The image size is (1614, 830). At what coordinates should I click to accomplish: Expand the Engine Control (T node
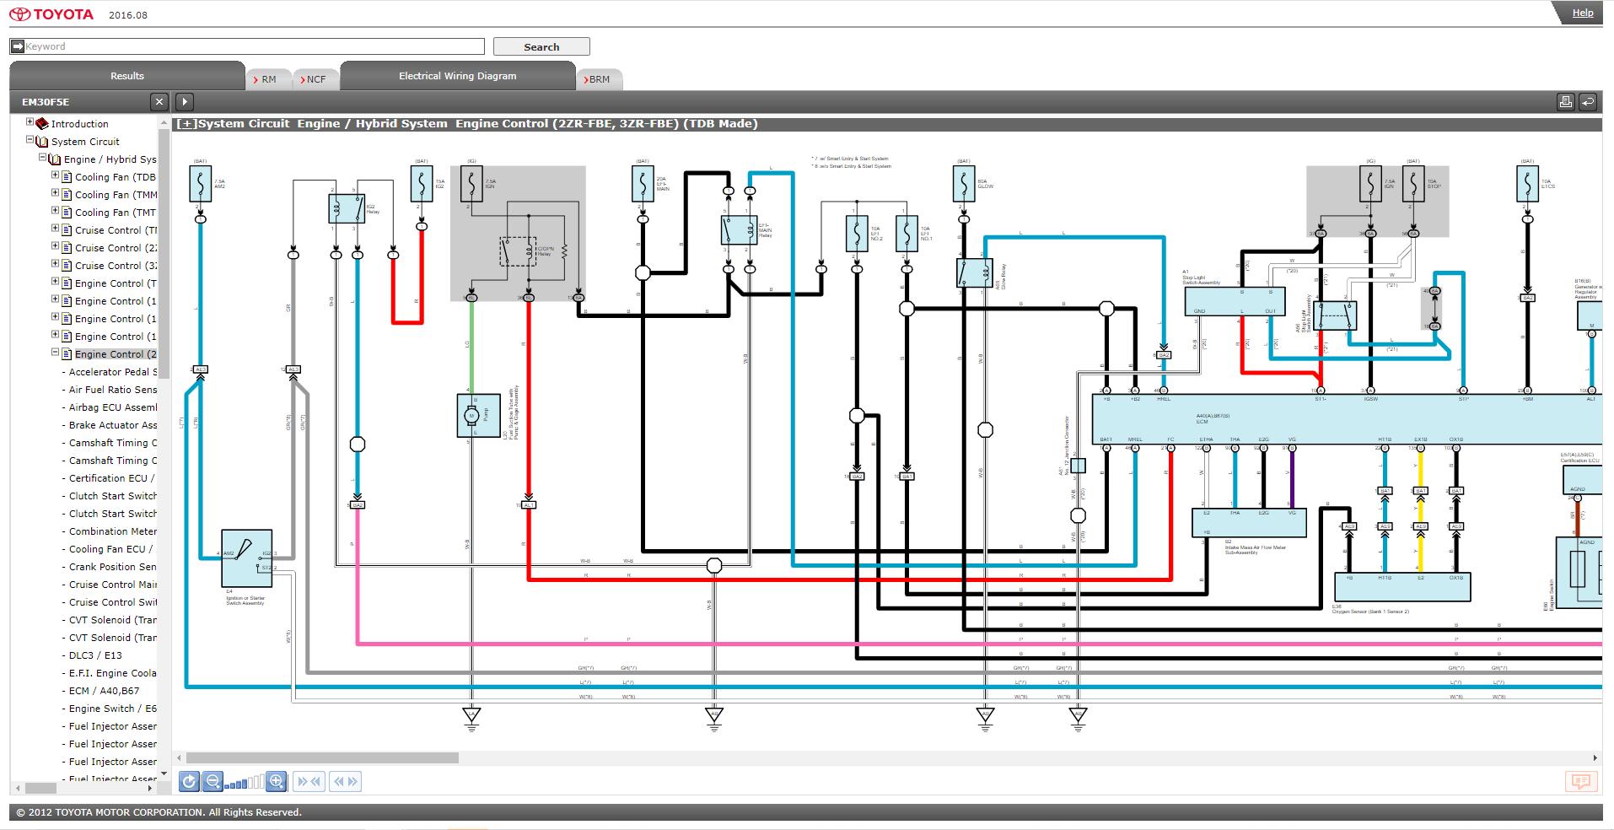coord(55,282)
